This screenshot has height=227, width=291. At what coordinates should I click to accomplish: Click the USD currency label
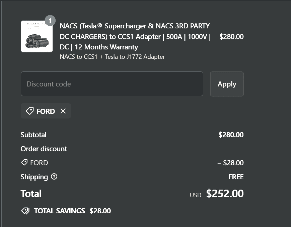(x=196, y=195)
